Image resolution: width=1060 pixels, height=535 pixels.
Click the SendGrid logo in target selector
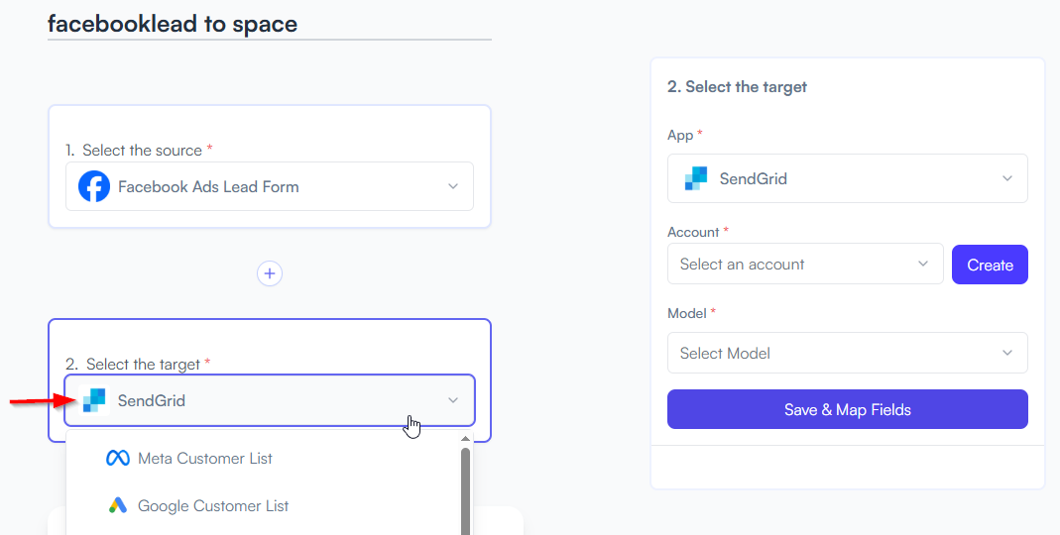coord(94,400)
